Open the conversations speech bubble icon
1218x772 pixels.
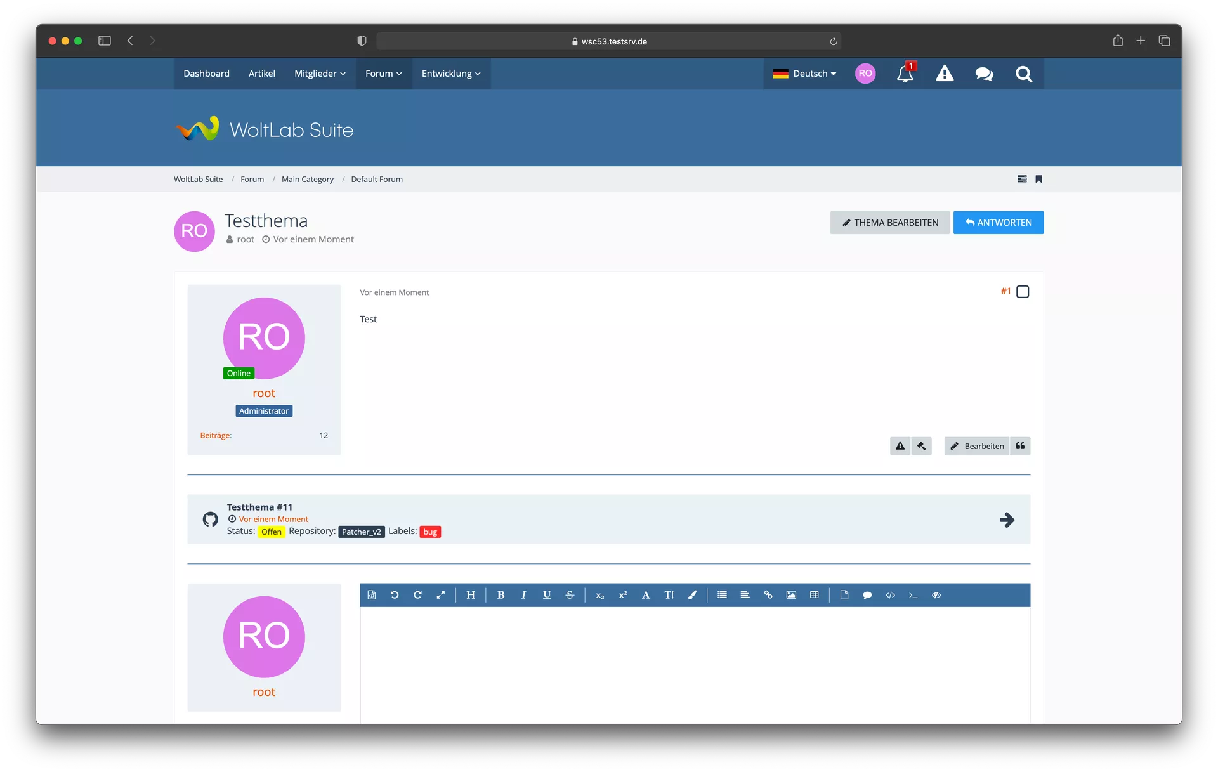[x=984, y=74]
